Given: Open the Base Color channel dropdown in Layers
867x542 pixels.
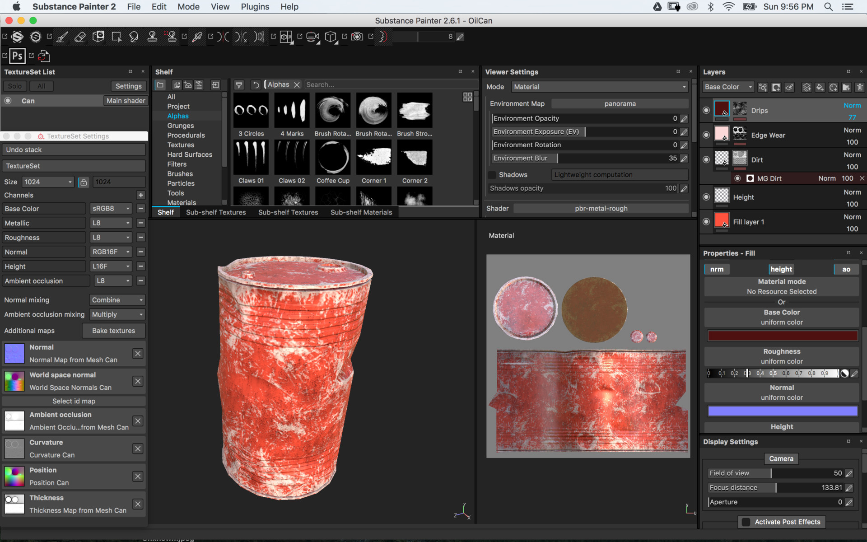Looking at the screenshot, I should pyautogui.click(x=728, y=87).
